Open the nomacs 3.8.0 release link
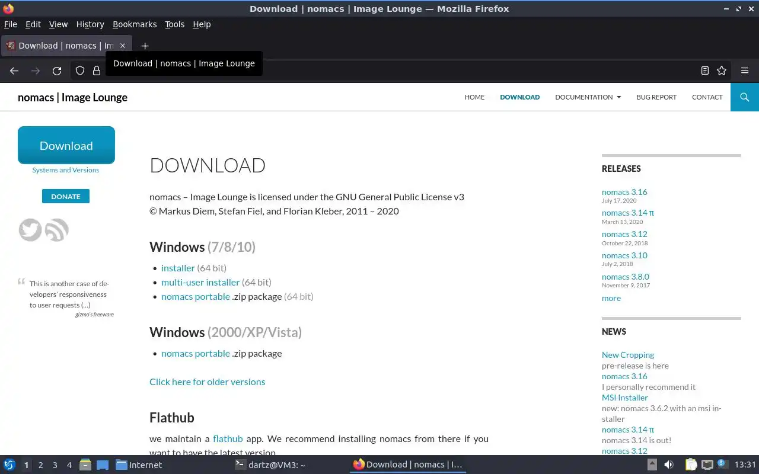The width and height of the screenshot is (759, 474). [x=626, y=277]
